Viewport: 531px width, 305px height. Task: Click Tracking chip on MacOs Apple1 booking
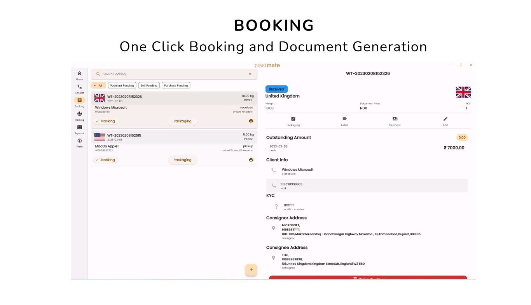pos(105,160)
